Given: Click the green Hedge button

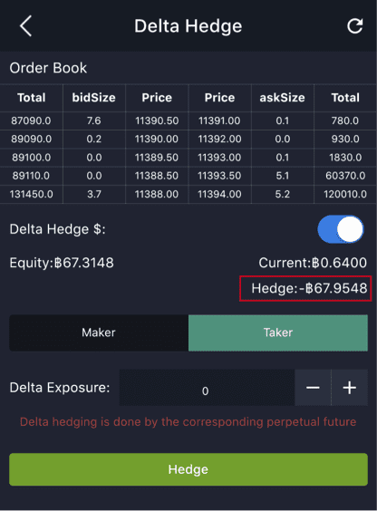Looking at the screenshot, I should [x=188, y=469].
